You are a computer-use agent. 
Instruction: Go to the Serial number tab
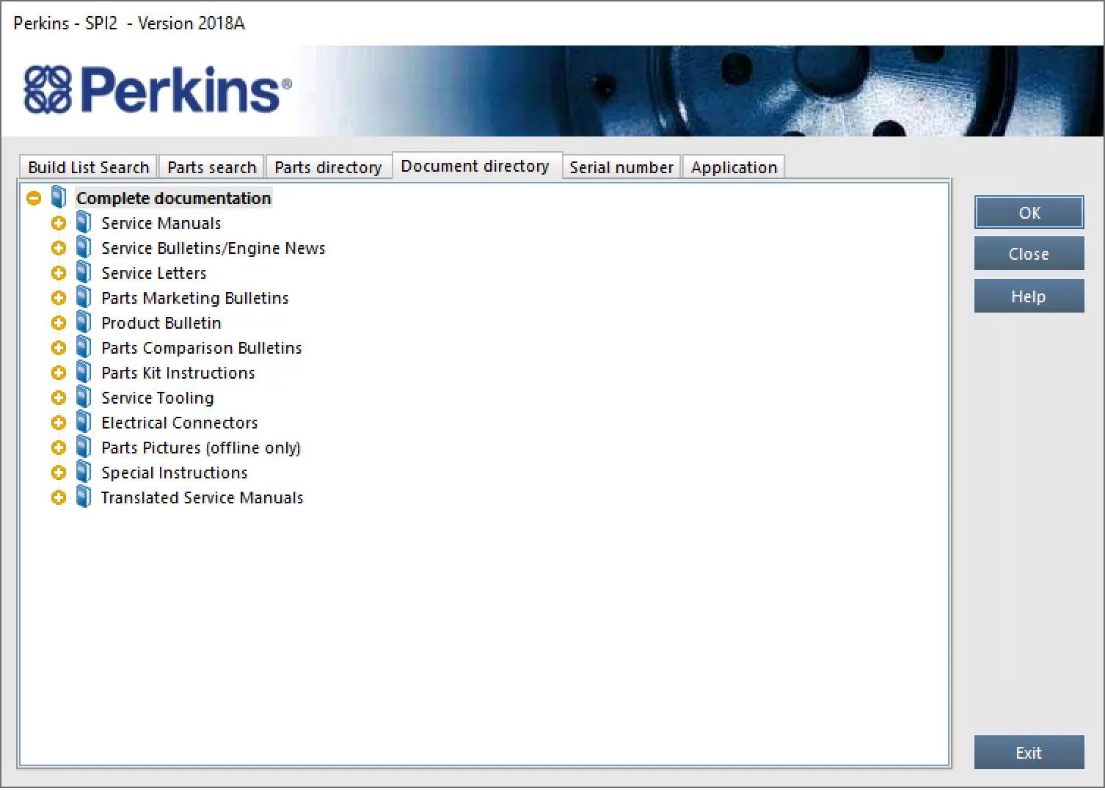tap(621, 167)
